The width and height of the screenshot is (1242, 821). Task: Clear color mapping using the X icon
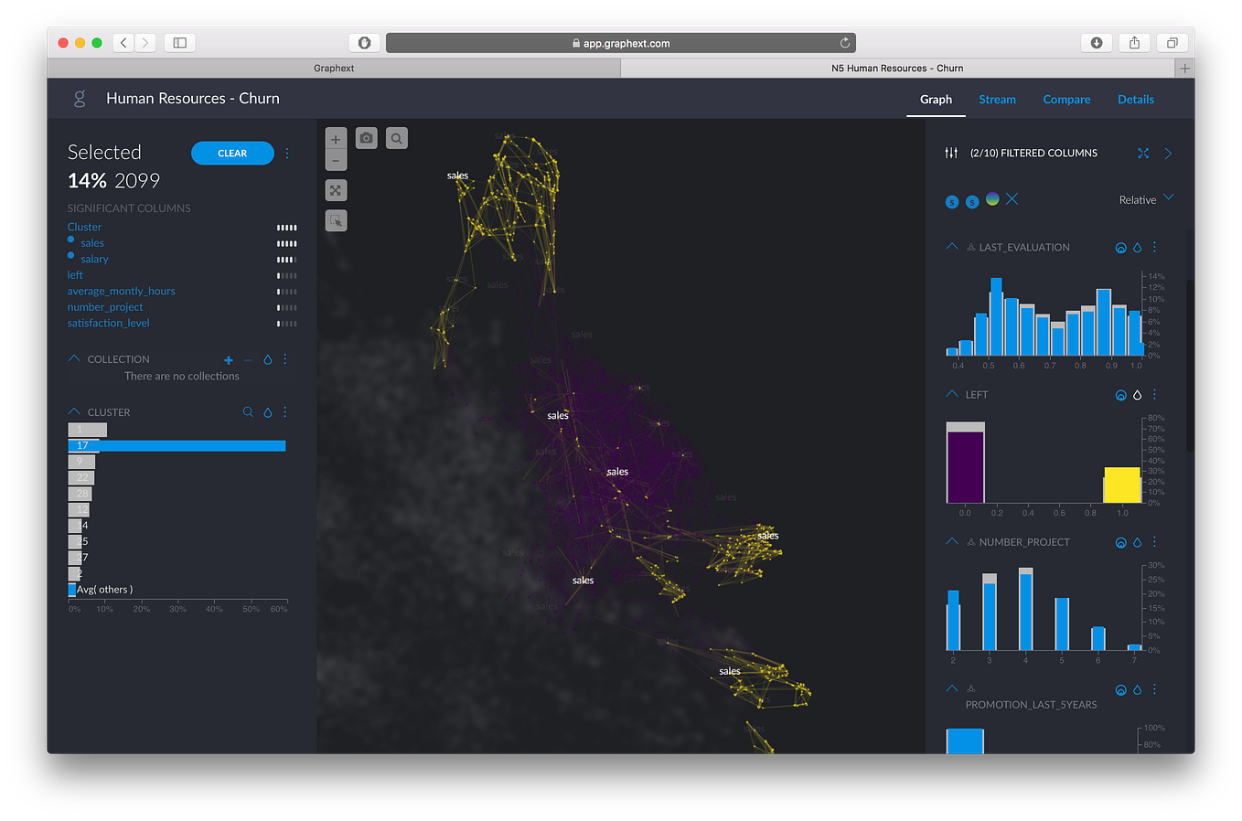[x=1011, y=199]
